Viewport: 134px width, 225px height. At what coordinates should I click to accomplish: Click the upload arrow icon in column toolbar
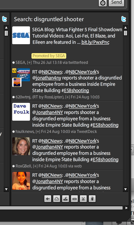pos(66,199)
